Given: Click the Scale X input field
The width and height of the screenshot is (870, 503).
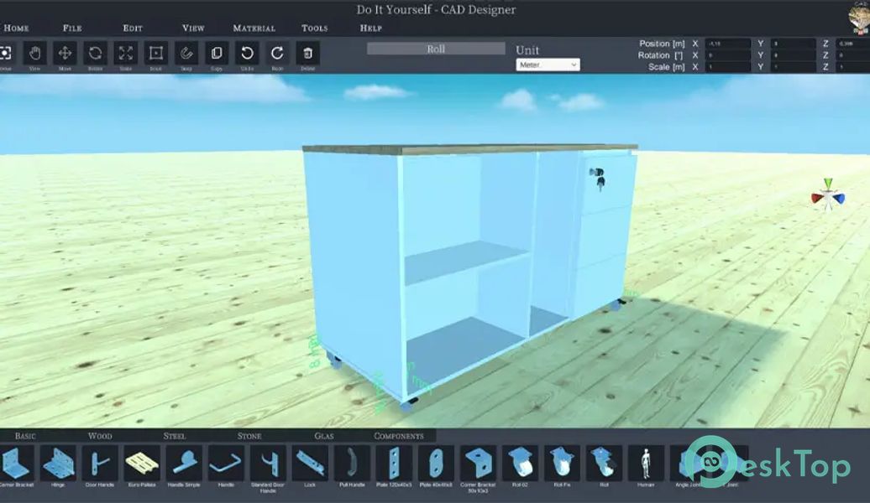Looking at the screenshot, I should pos(728,67).
